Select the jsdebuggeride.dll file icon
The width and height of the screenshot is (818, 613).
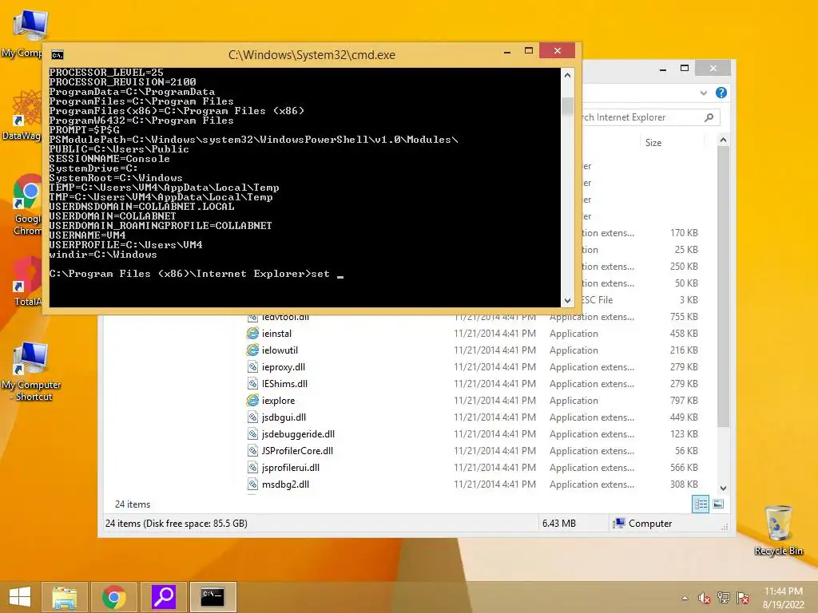pyautogui.click(x=252, y=433)
